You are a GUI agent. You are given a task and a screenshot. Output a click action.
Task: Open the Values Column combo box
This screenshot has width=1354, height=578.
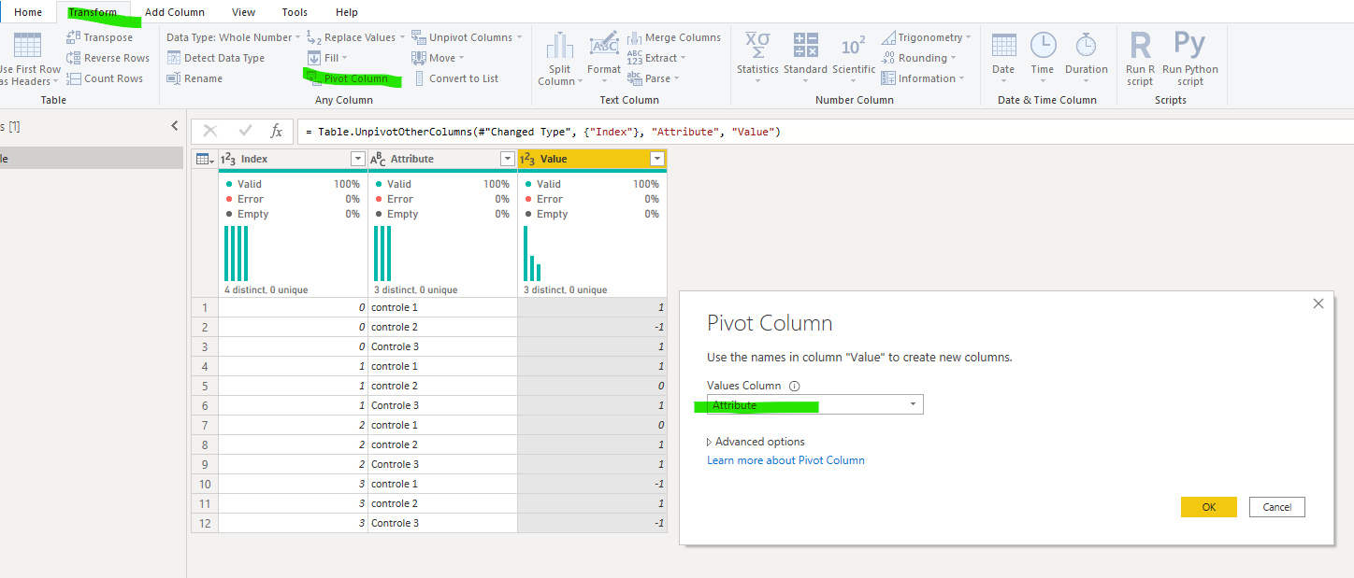[x=814, y=404]
